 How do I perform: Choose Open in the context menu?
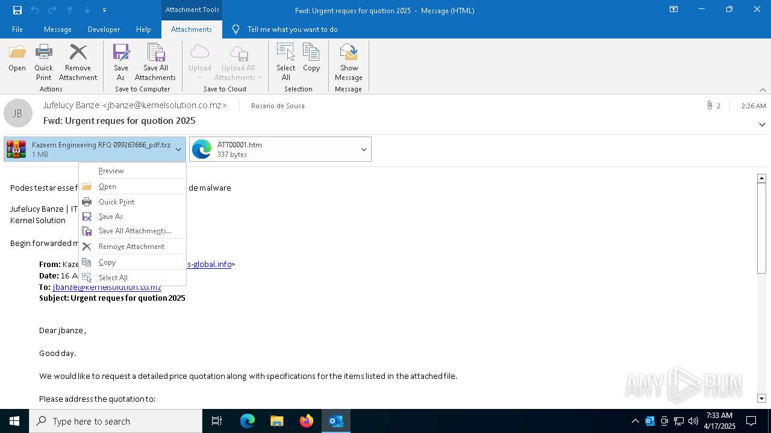click(x=133, y=186)
